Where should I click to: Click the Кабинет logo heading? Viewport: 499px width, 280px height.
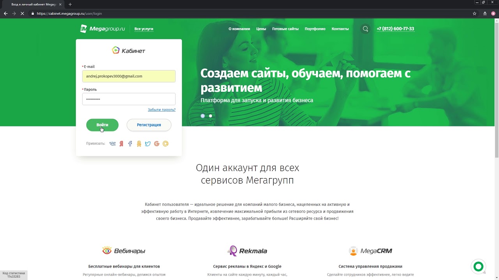129,51
